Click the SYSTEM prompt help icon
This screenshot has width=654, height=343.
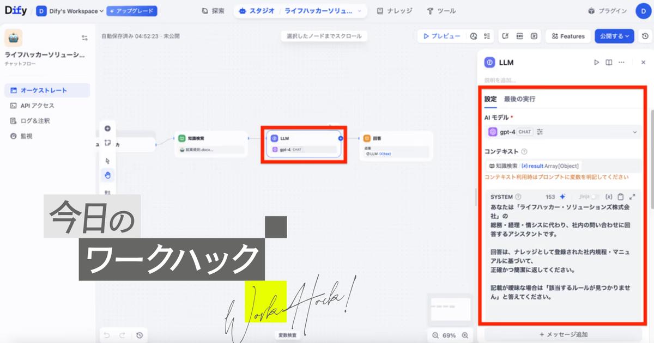pyautogui.click(x=518, y=197)
